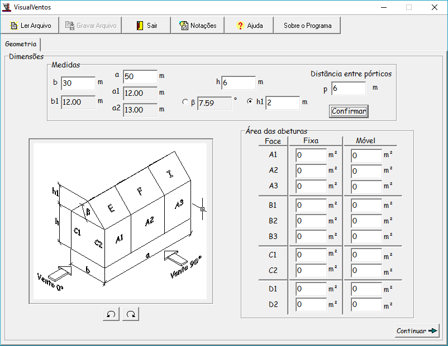Focus the h height input field
Image resolution: width=448 pixels, height=346 pixels.
[x=239, y=82]
